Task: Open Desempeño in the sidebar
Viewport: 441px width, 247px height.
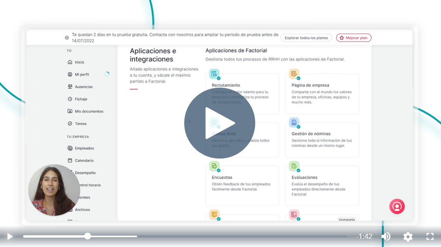Action: tap(85, 173)
